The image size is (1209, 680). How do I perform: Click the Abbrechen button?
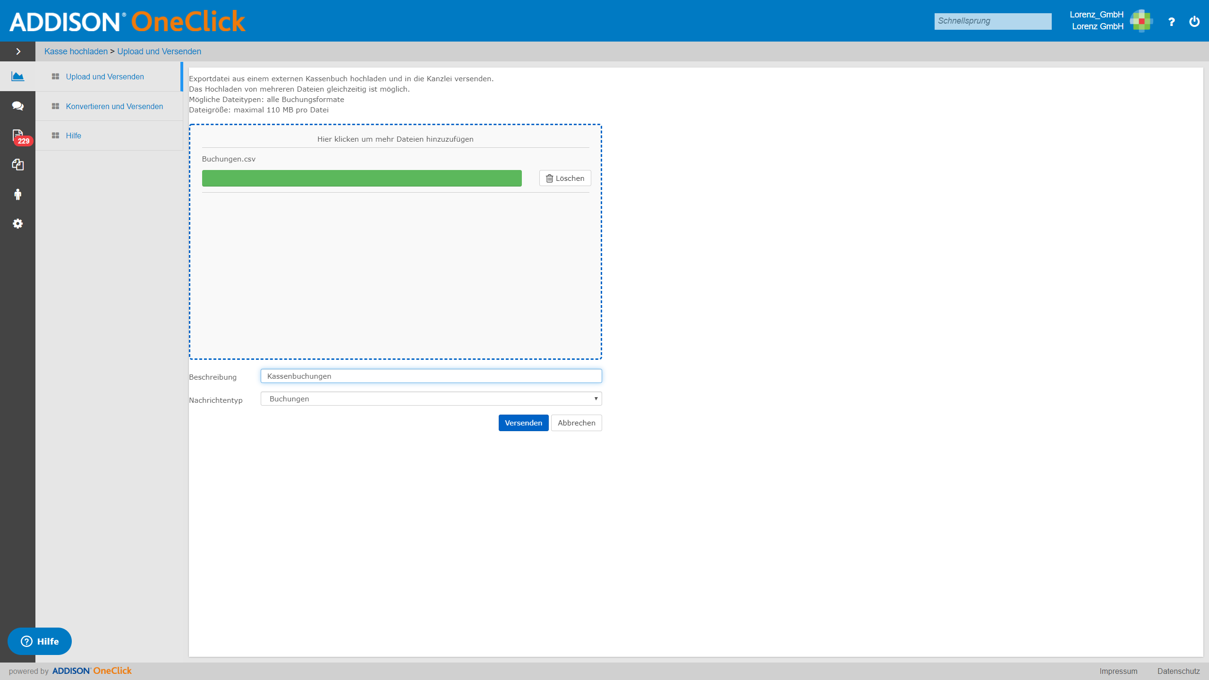pyautogui.click(x=576, y=423)
